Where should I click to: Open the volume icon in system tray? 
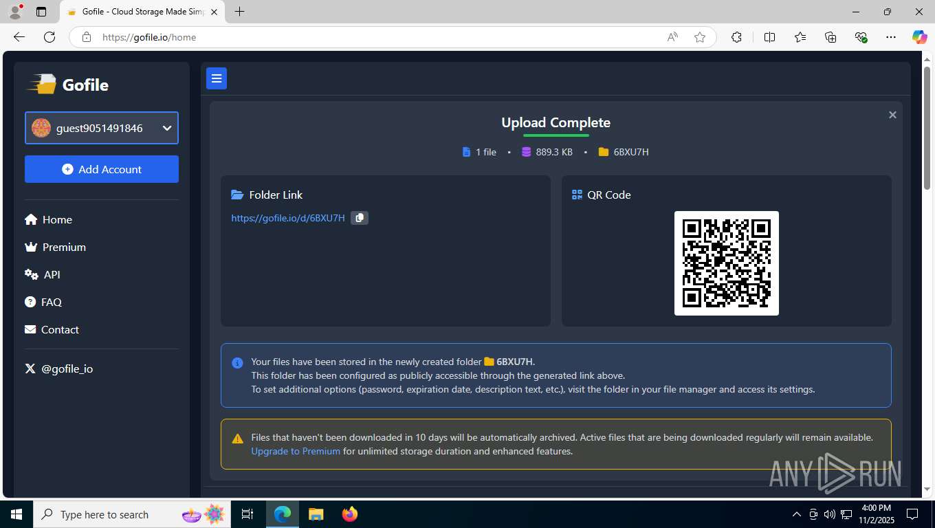(x=829, y=514)
